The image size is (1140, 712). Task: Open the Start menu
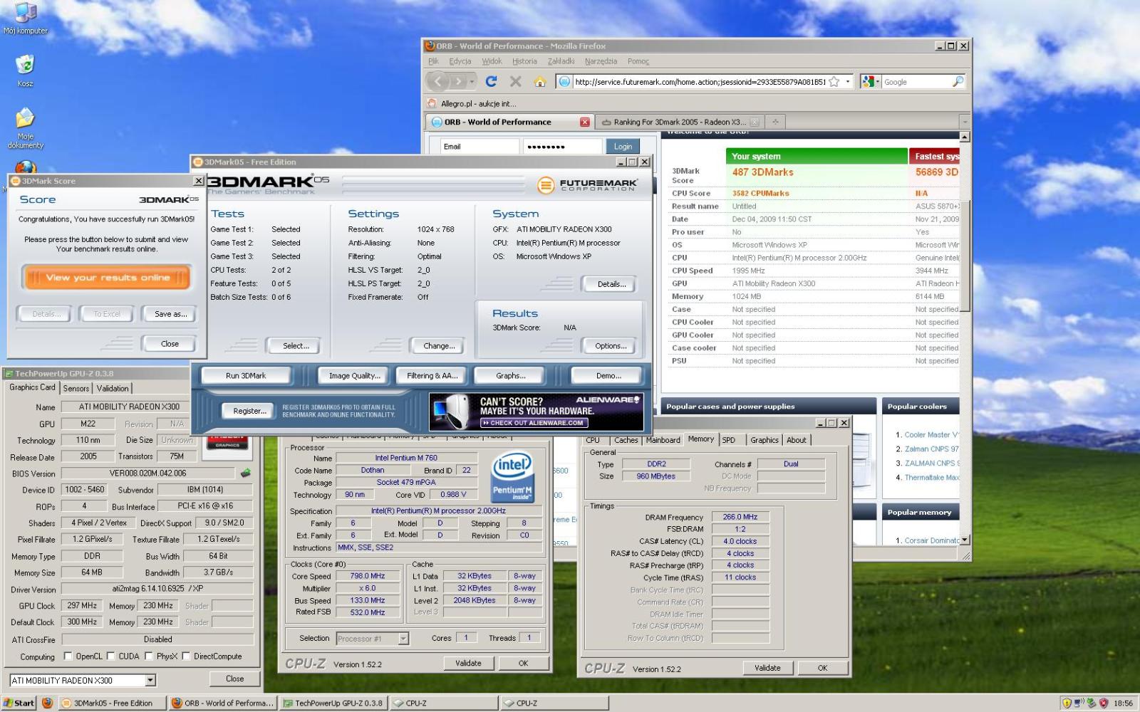(x=19, y=703)
